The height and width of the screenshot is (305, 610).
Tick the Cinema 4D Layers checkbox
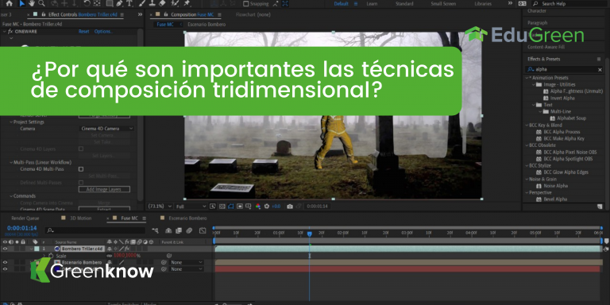click(x=81, y=149)
